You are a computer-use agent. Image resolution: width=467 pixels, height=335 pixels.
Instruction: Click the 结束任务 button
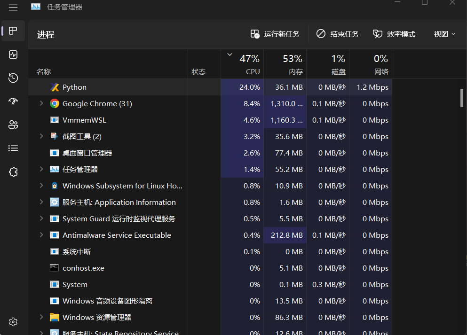[x=337, y=33]
